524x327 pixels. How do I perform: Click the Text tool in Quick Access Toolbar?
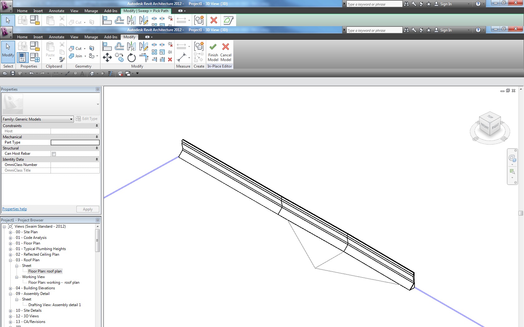(82, 73)
